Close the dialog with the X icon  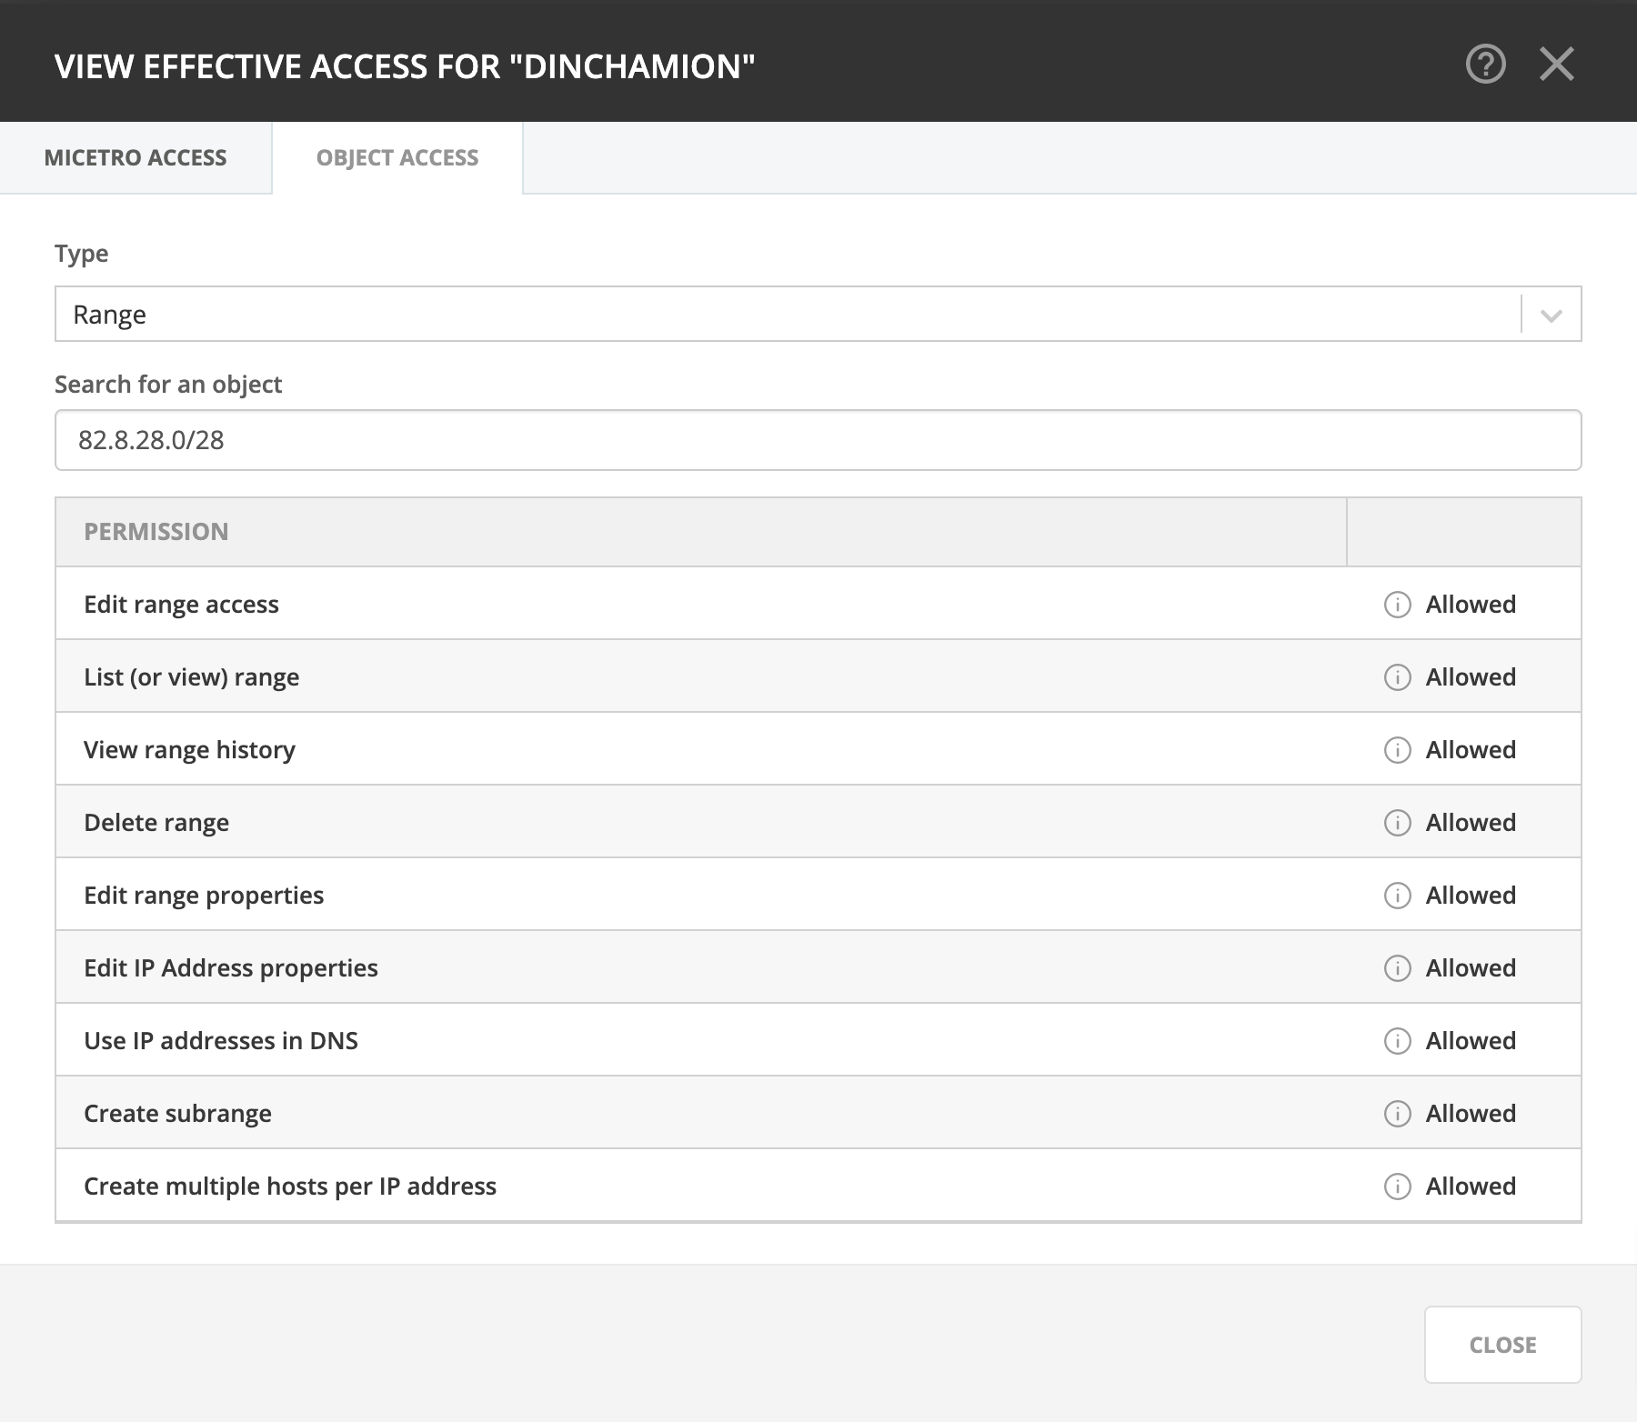[1557, 65]
